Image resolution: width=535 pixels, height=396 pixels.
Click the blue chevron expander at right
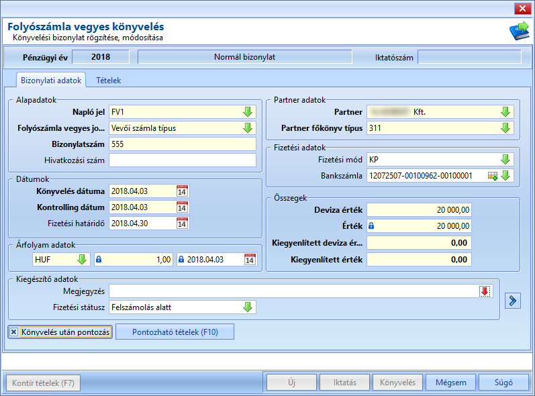(513, 301)
